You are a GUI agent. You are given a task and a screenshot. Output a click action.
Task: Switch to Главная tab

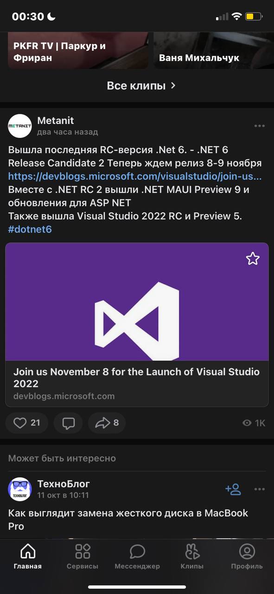28,557
